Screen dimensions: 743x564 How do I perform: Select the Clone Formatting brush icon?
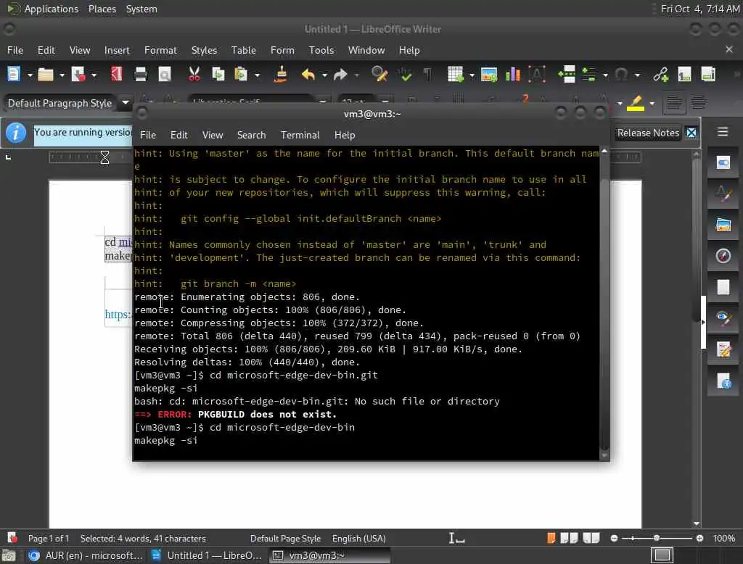tap(281, 75)
